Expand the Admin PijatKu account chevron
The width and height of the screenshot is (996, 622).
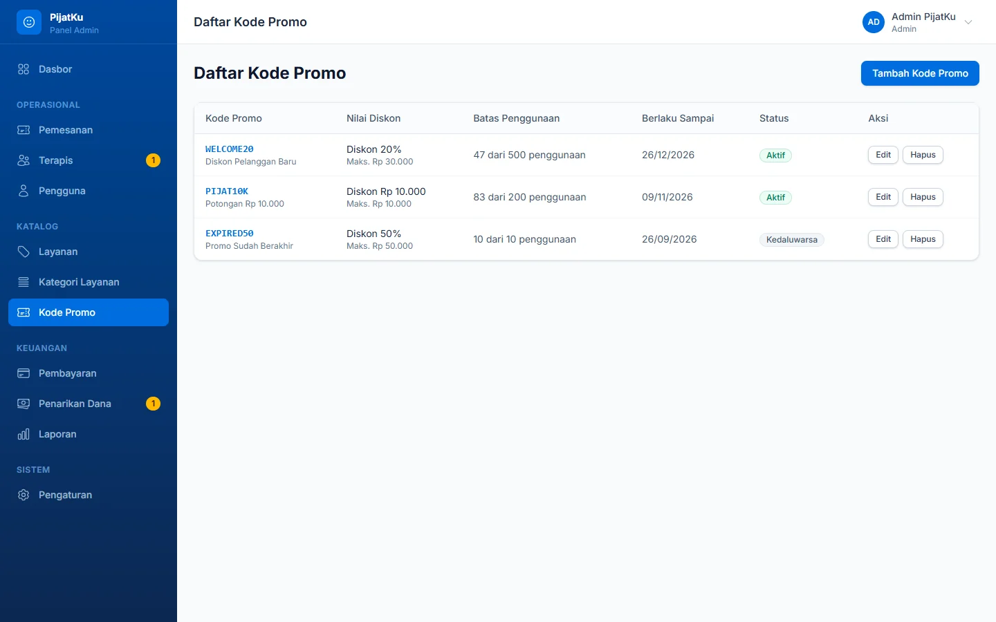click(968, 22)
